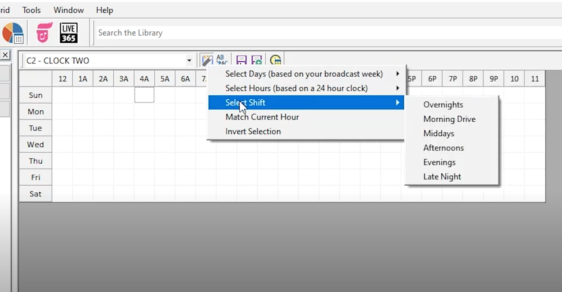
Task: Select the Overnights shift
Action: click(x=443, y=105)
